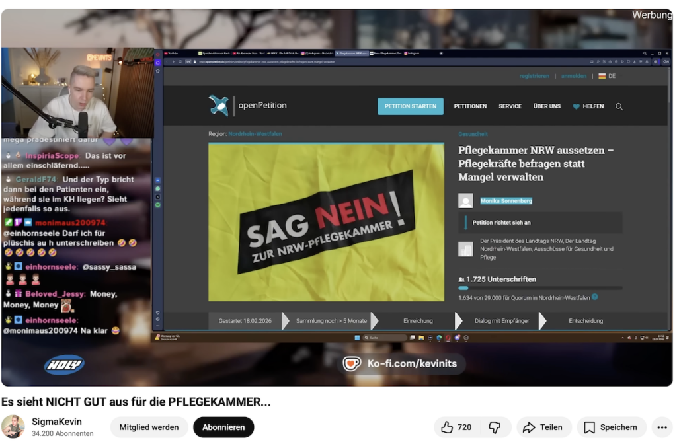Screen dimensions: 677x444
Task: Click the quorum info question-mark icon
Action: pyautogui.click(x=594, y=297)
